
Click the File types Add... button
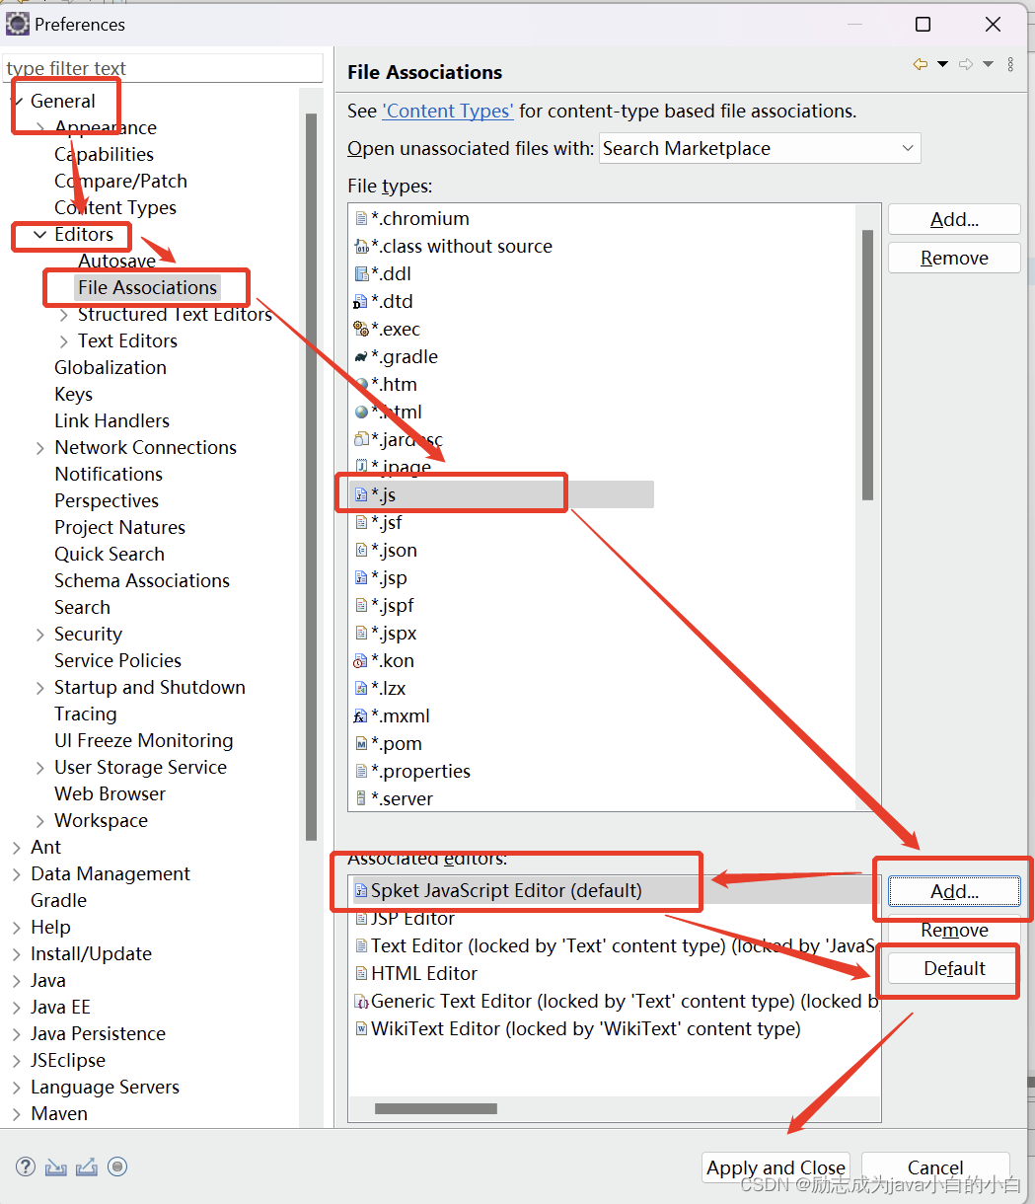point(954,219)
